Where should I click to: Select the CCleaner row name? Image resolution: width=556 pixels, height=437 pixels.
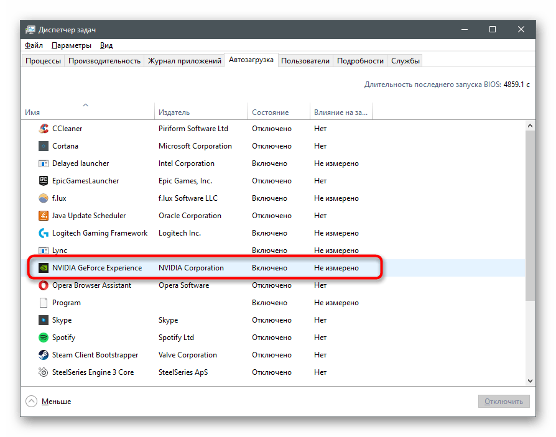pos(67,129)
